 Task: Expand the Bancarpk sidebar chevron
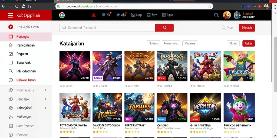(x=45, y=99)
